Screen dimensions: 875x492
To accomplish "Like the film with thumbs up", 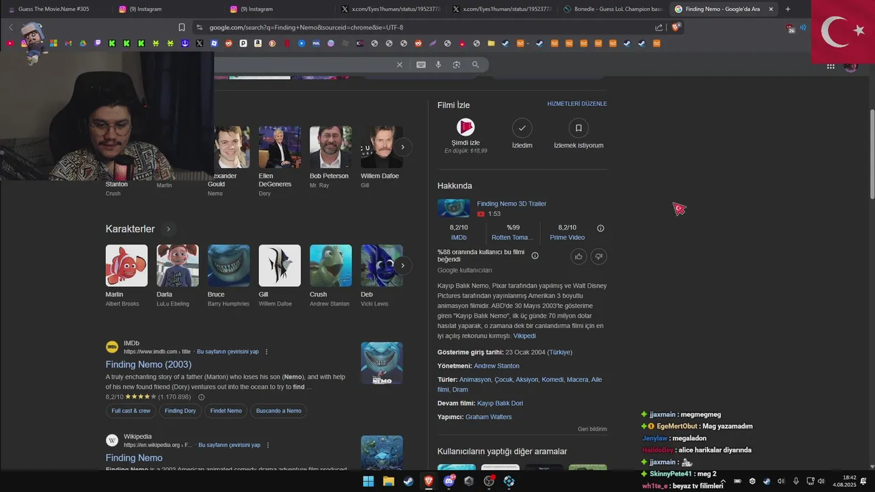I will click(x=579, y=256).
